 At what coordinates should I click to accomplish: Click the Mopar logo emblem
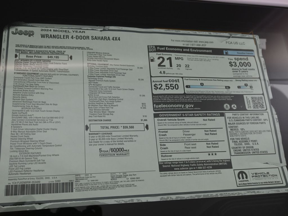pos(242,176)
